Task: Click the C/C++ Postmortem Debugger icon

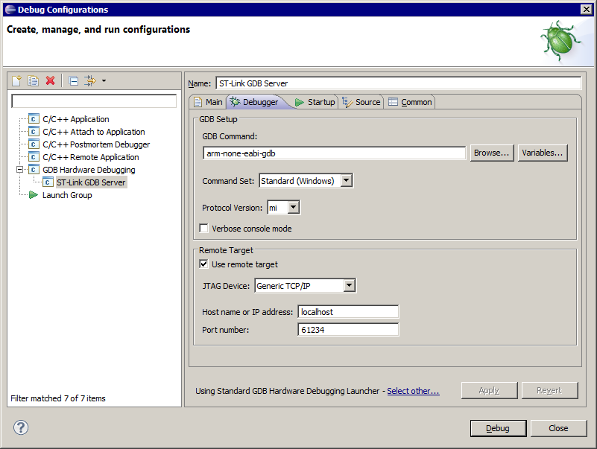Action: point(34,144)
